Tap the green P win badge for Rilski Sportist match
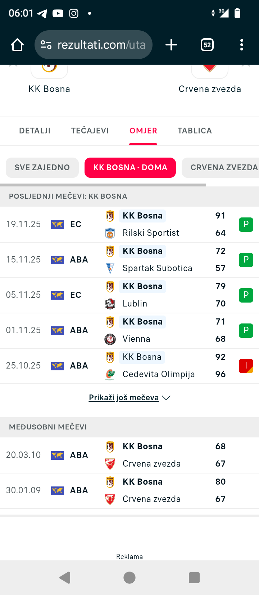The image size is (259, 595). click(x=246, y=224)
